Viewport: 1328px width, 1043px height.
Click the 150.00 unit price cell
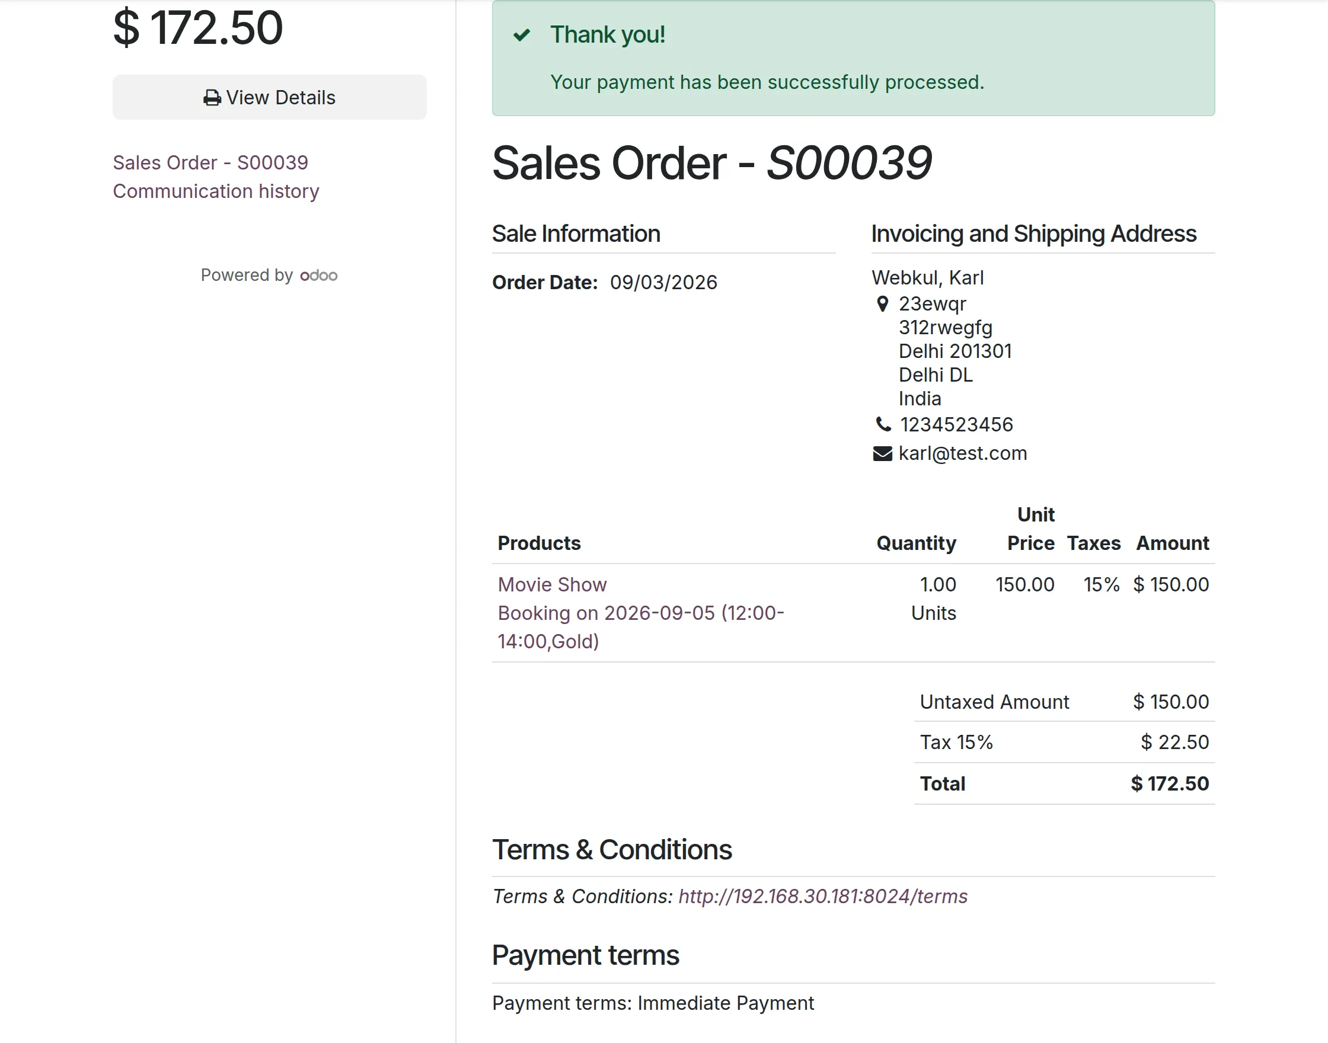(x=1025, y=584)
